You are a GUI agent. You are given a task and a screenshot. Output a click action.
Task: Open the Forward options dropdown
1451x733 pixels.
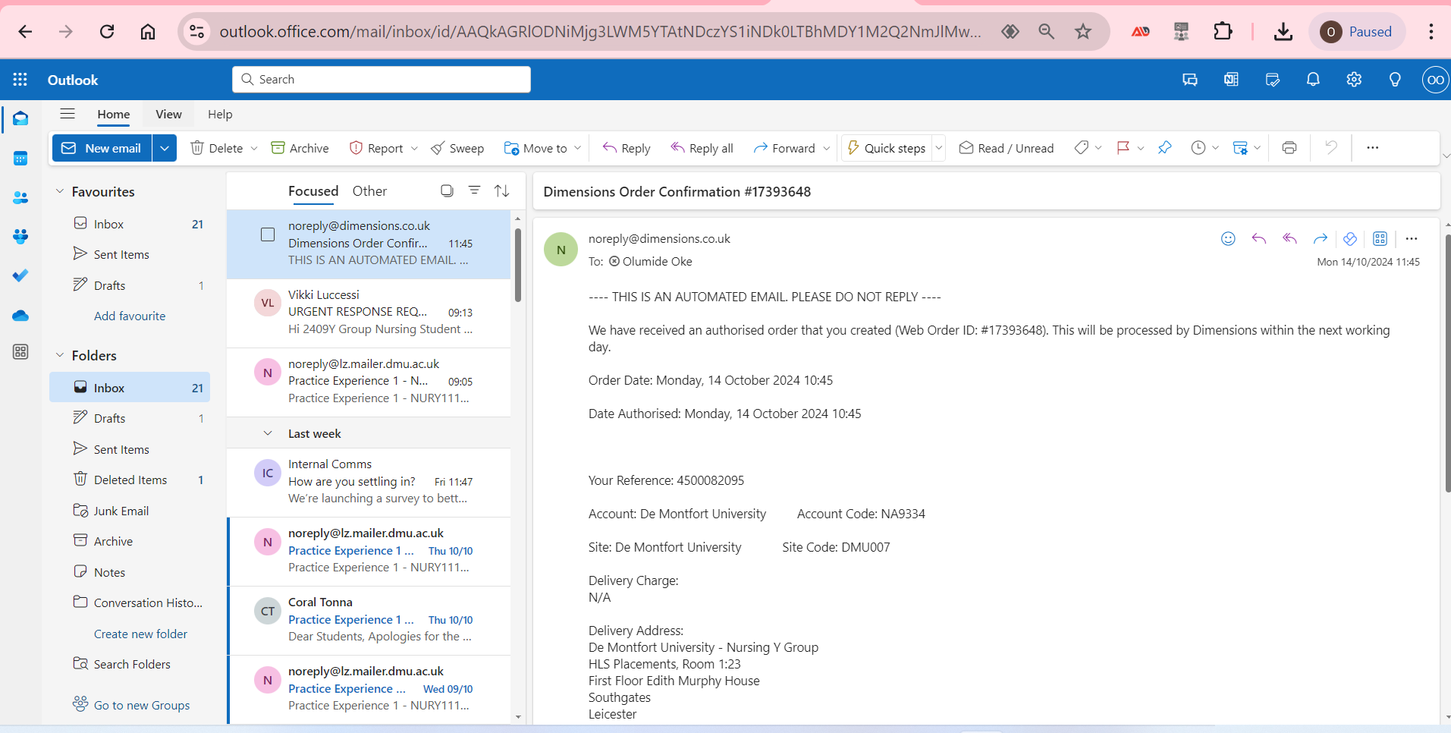point(827,148)
